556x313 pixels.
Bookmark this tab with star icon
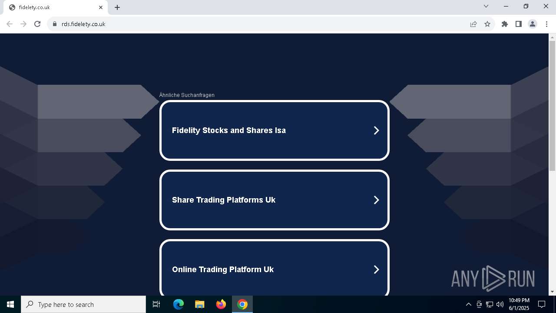click(x=487, y=24)
